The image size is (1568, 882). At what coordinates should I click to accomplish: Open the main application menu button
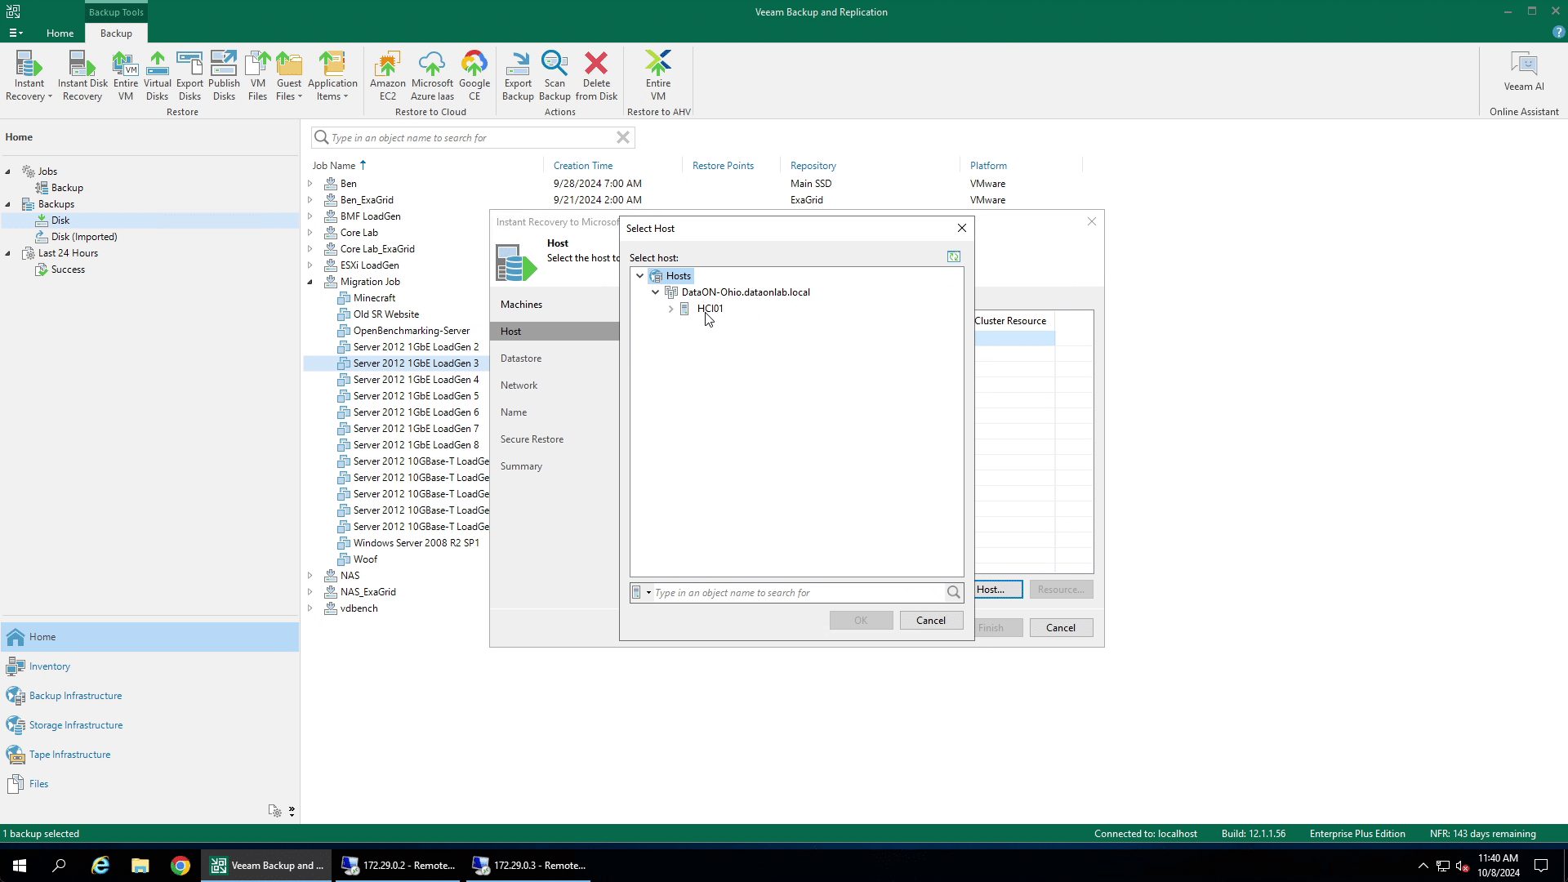16,33
